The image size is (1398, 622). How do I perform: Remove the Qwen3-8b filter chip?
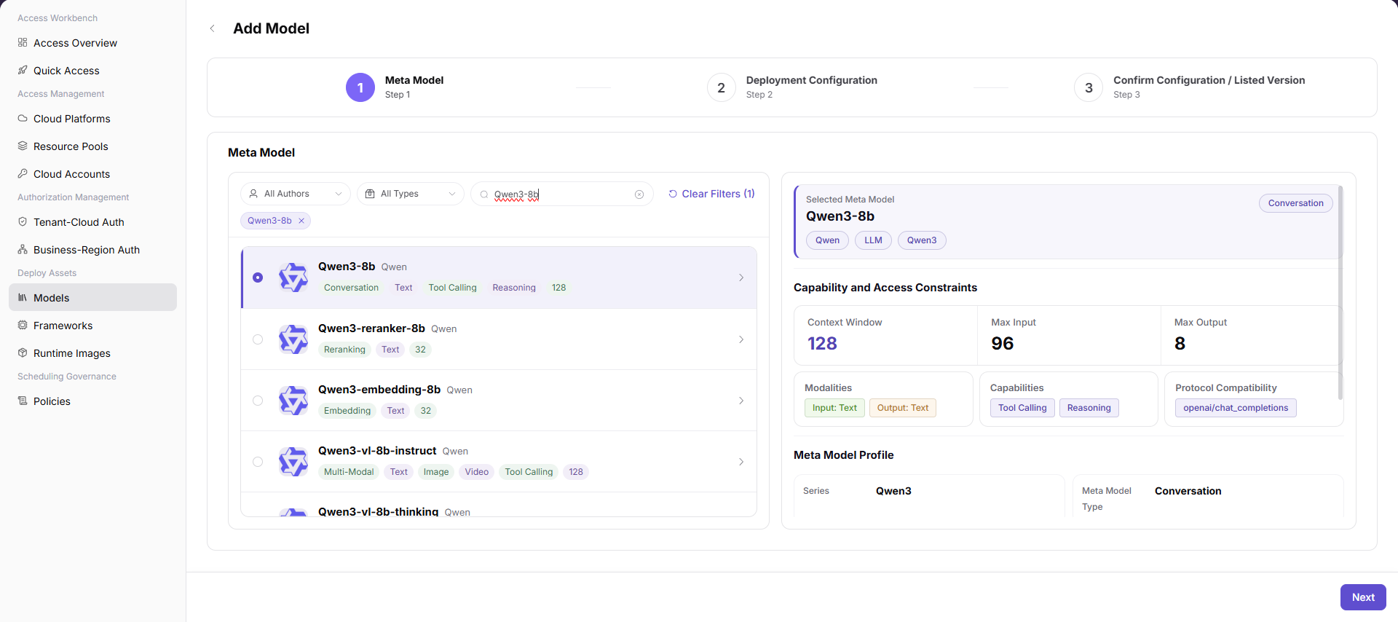click(301, 221)
